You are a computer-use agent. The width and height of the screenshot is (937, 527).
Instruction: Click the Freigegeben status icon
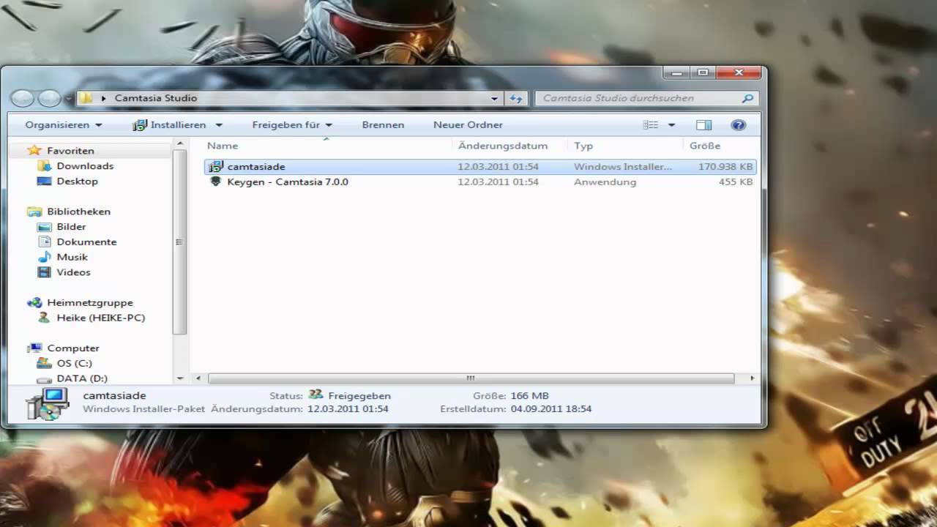coord(316,395)
